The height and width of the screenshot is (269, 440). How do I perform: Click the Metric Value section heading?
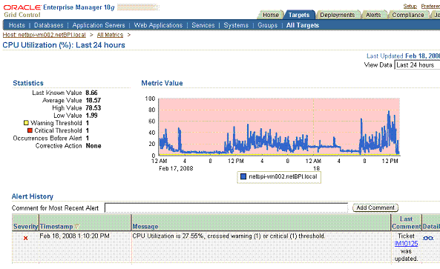pyautogui.click(x=162, y=83)
